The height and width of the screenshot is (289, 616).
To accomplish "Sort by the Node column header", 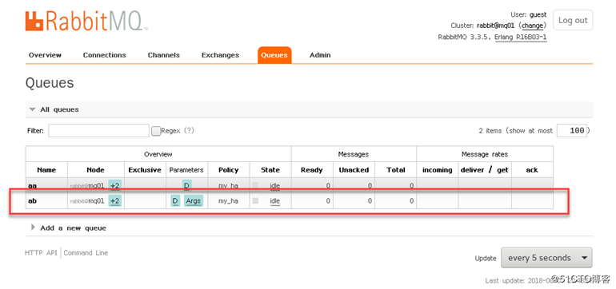I will 95,170.
